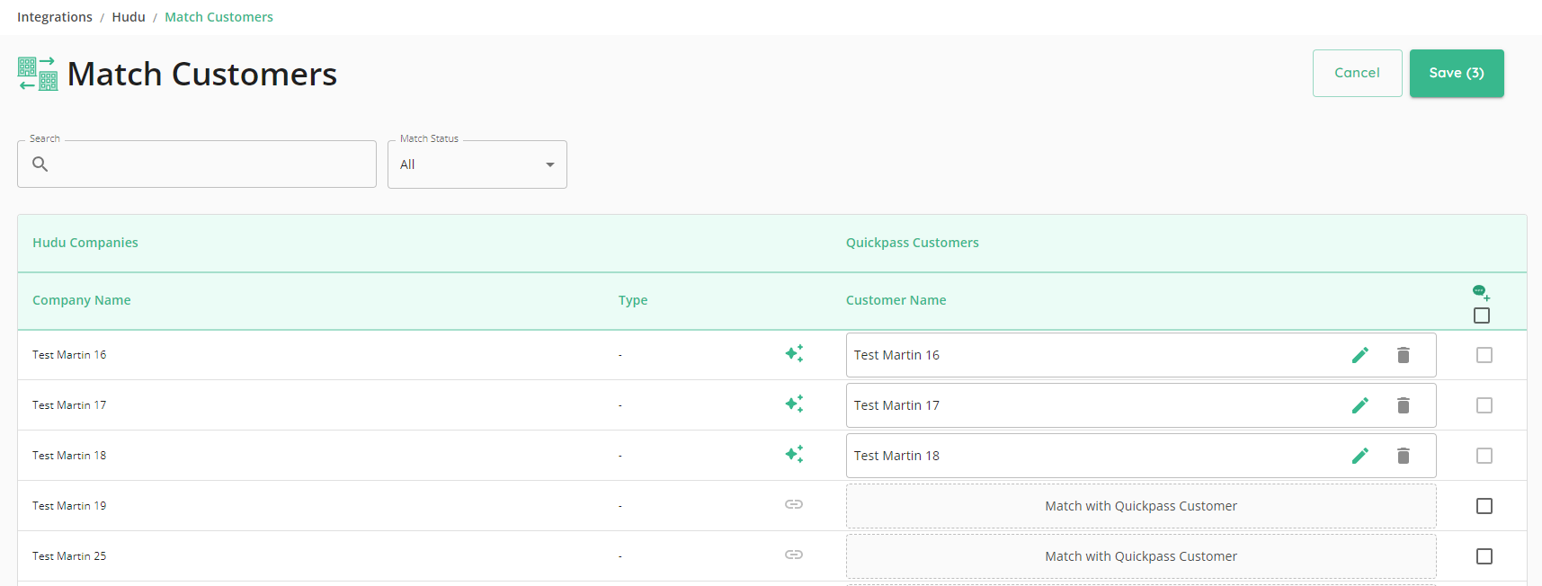Open Match with Quickpass Customer for Test Martin 19
1542x586 pixels.
click(x=1141, y=506)
